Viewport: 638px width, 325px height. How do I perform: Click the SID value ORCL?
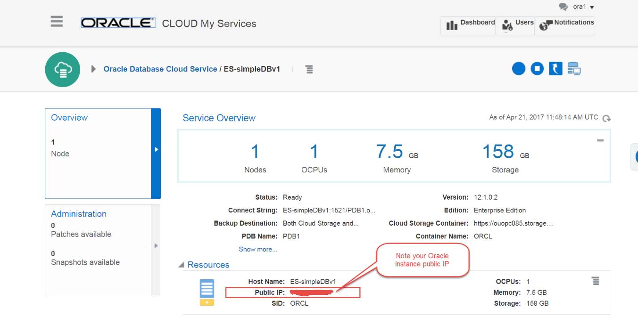pos(299,303)
